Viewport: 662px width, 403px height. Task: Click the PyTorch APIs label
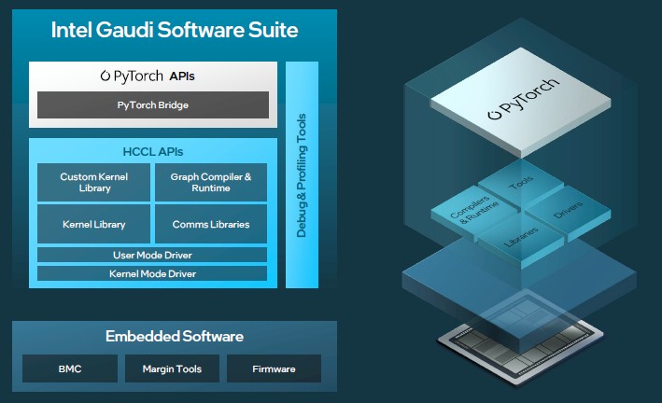click(148, 76)
